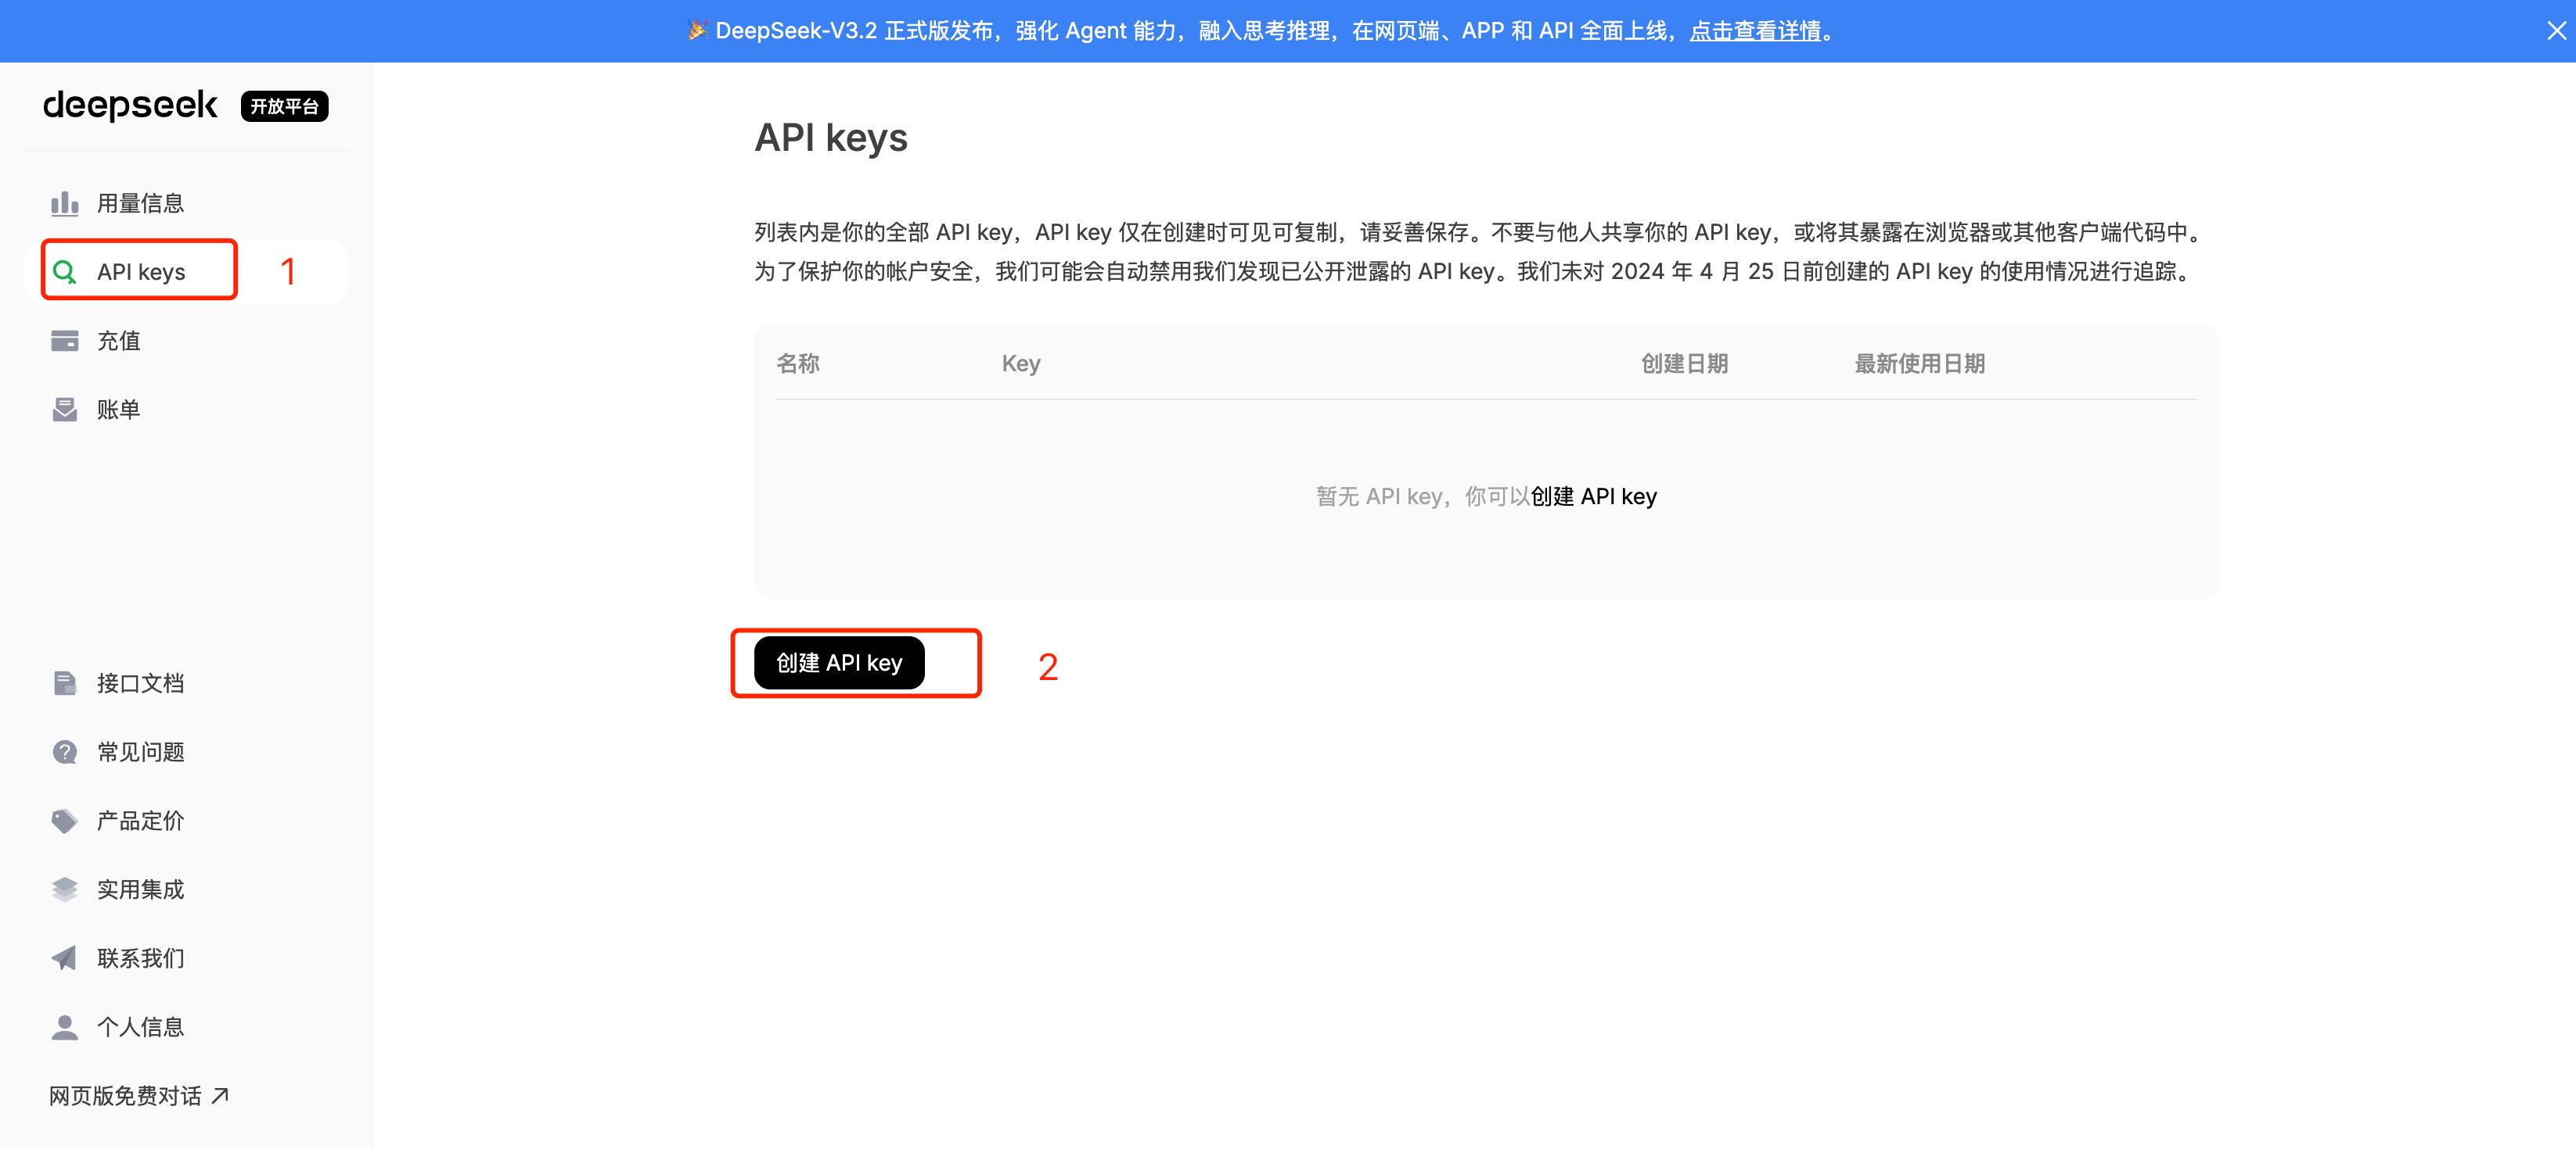Click the green magnifier API keys icon
Screen dimensions: 2576x1149
coord(65,272)
